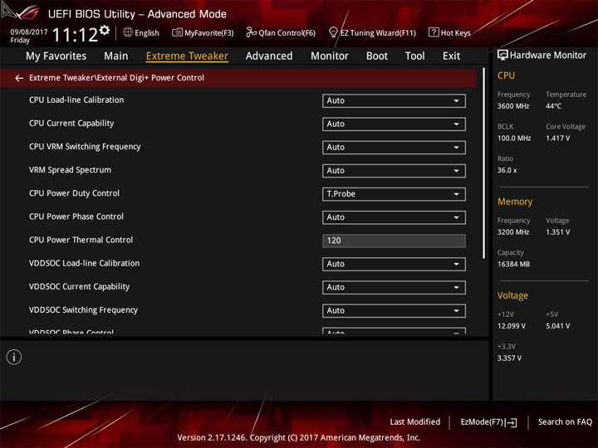Click the Hardware Monitor screen icon
This screenshot has height=448, width=598.
[x=502, y=56]
